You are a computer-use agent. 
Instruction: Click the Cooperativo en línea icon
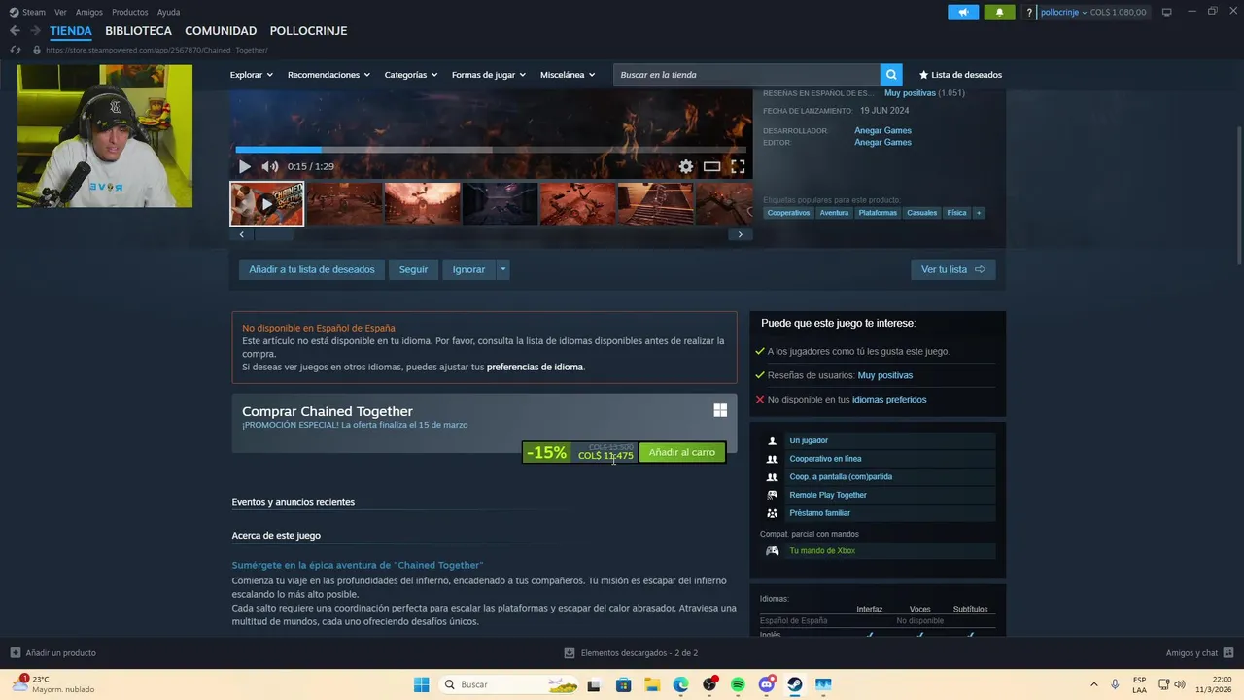772,459
